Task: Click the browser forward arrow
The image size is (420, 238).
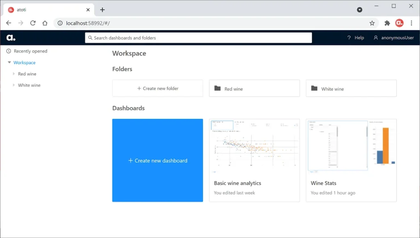Action: point(21,23)
